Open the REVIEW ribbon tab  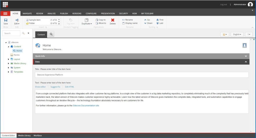coord(40,14)
